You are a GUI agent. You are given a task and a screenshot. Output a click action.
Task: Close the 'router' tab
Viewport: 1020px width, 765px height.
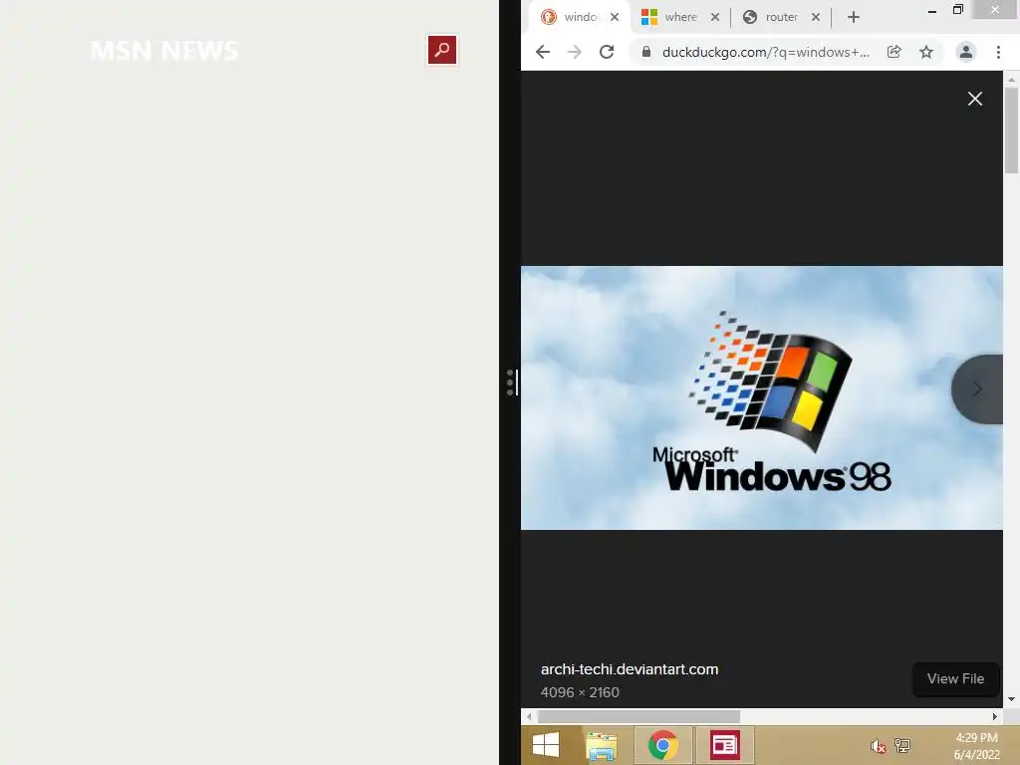(815, 17)
